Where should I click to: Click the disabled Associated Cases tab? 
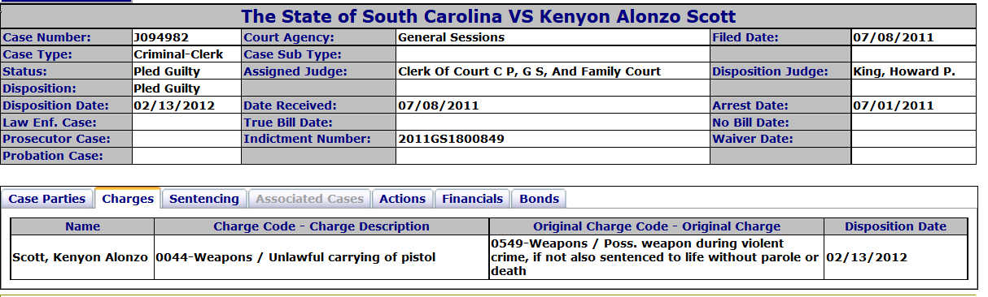point(309,199)
